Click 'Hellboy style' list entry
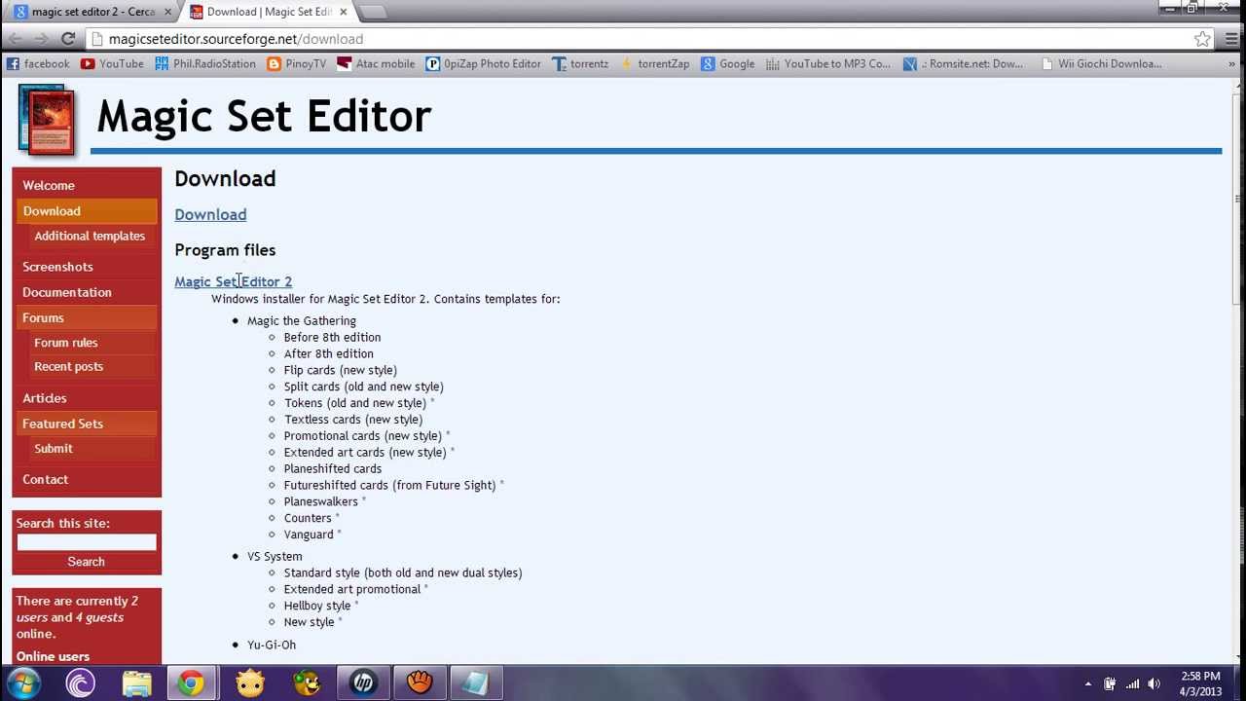 [317, 606]
